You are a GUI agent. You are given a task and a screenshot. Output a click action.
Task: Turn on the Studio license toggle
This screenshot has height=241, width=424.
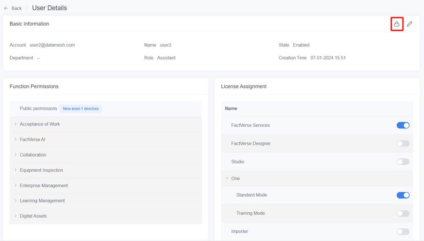click(x=403, y=162)
